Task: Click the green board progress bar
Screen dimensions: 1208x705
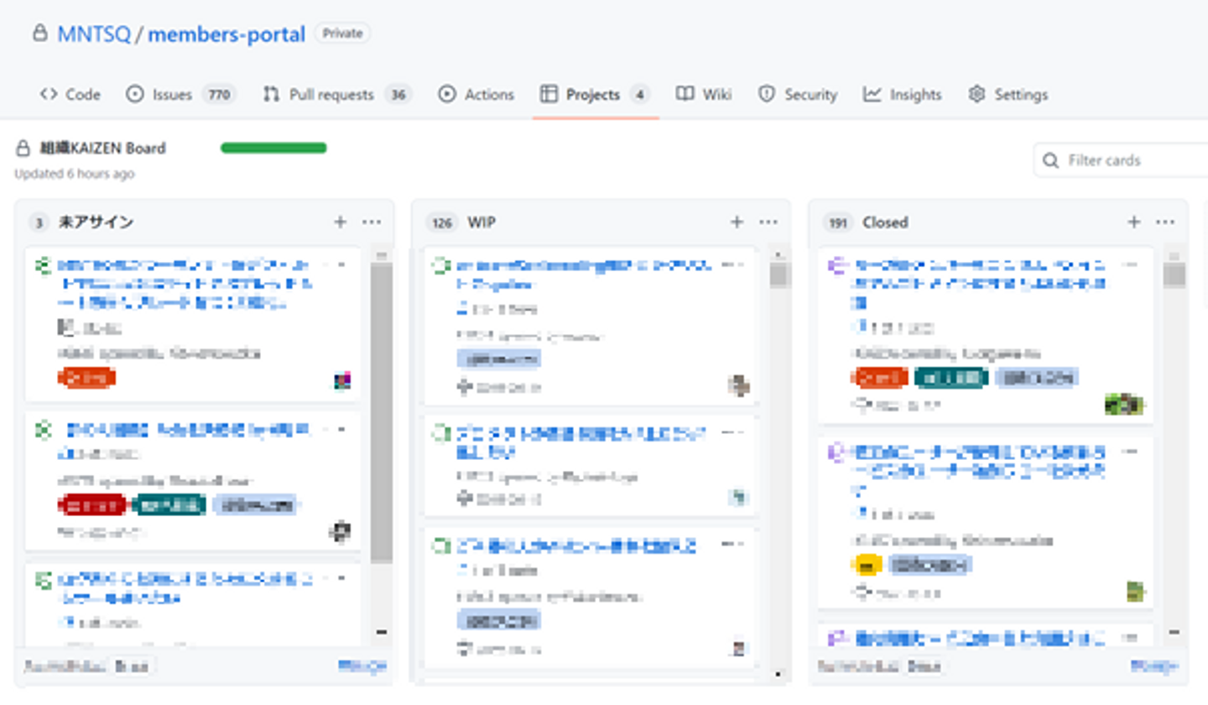Action: coord(273,149)
